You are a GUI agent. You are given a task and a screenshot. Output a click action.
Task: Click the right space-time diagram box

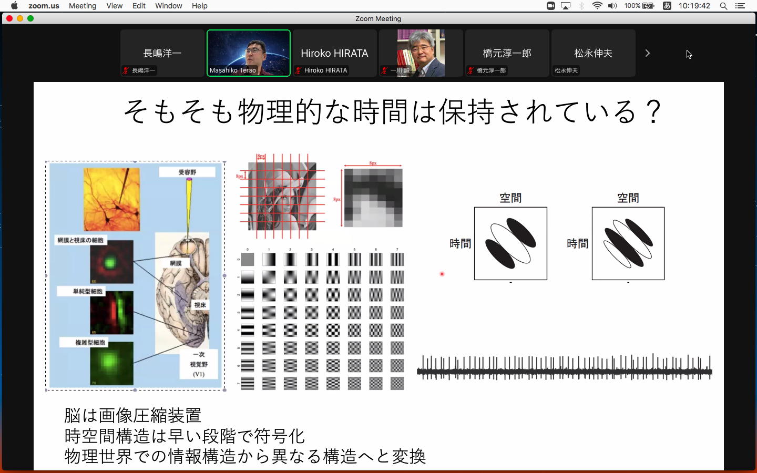(628, 243)
